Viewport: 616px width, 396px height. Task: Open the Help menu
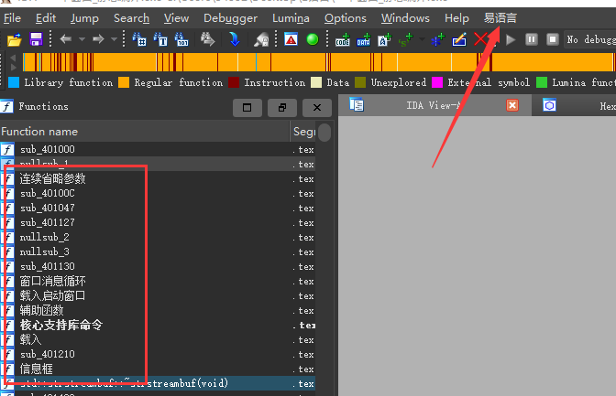[456, 18]
